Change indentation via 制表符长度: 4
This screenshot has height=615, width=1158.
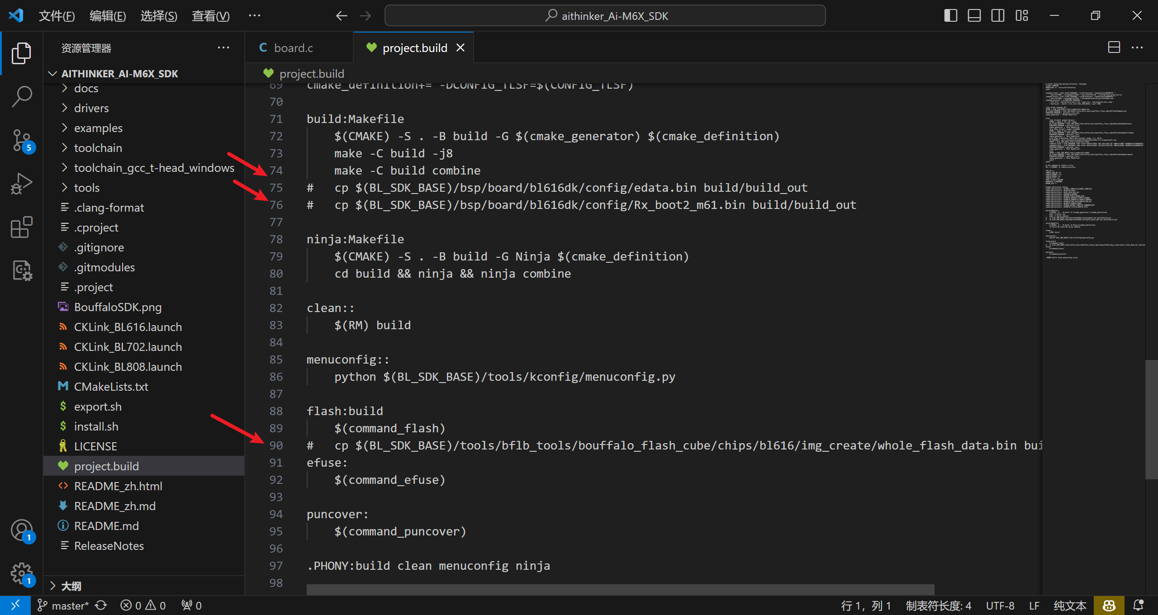(x=939, y=606)
